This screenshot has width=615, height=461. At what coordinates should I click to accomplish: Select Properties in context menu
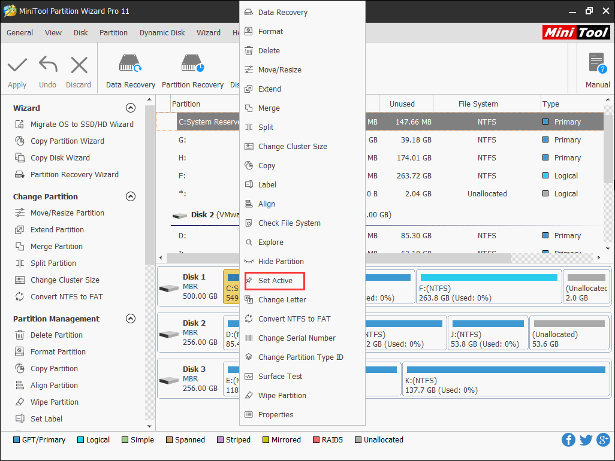click(x=302, y=414)
